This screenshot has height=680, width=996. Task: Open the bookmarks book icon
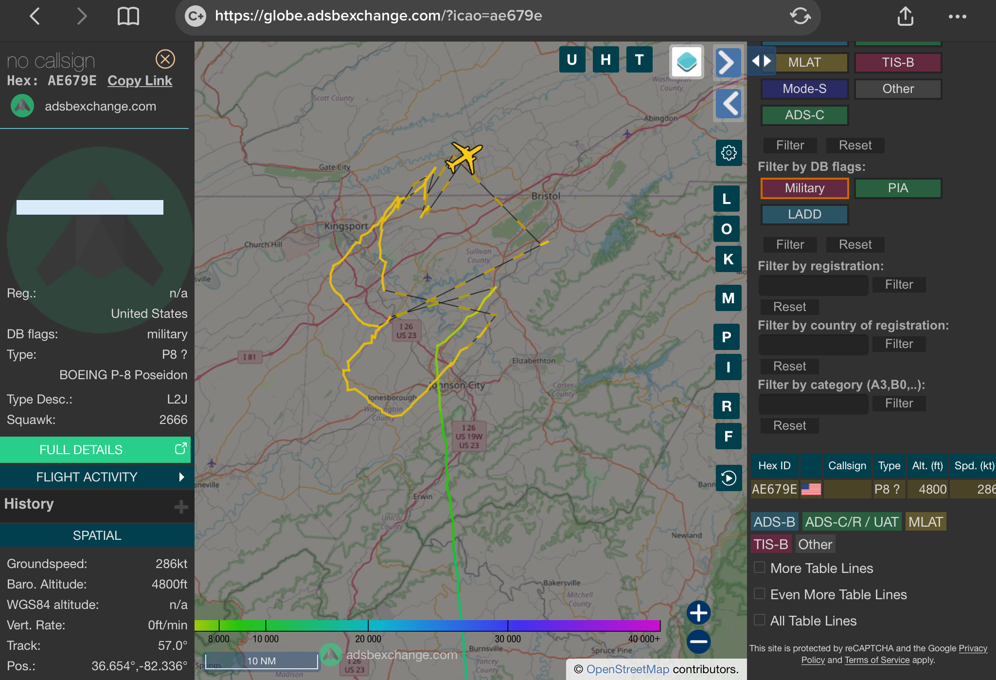[128, 17]
